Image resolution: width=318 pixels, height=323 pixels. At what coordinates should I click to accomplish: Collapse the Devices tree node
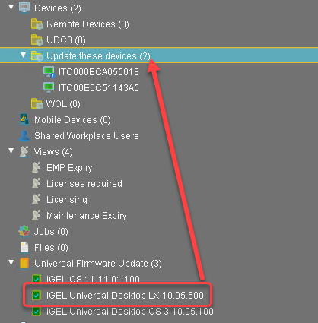[x=11, y=7]
